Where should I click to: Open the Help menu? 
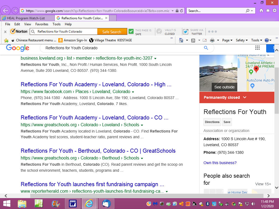(68, 24)
